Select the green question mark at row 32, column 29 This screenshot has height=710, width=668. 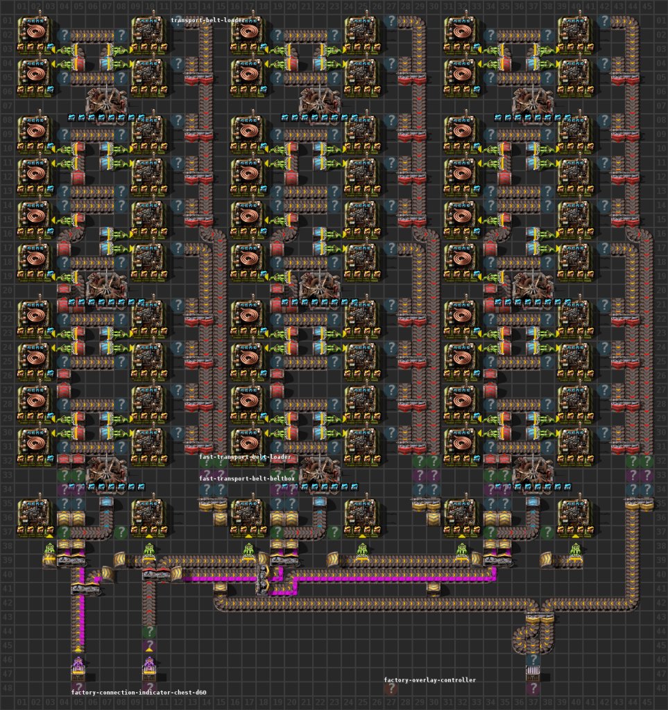420,461
